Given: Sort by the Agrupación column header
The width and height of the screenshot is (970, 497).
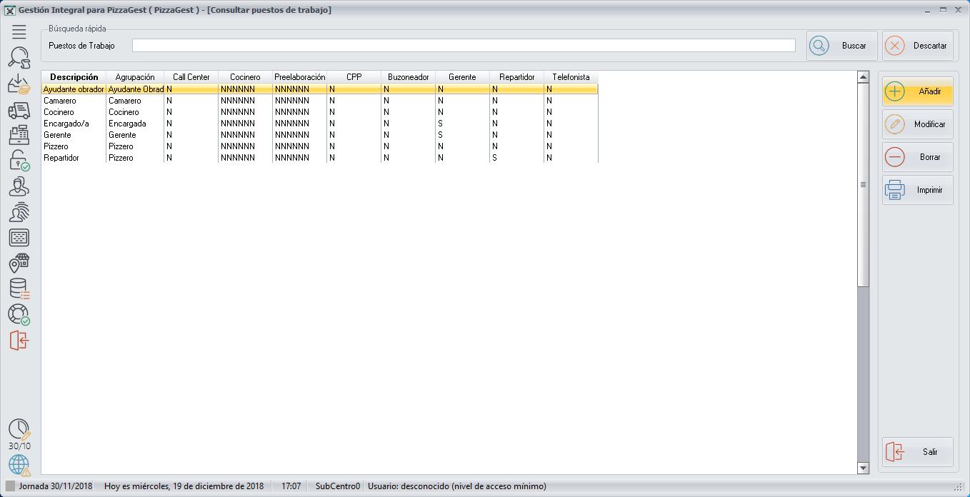Looking at the screenshot, I should point(135,77).
